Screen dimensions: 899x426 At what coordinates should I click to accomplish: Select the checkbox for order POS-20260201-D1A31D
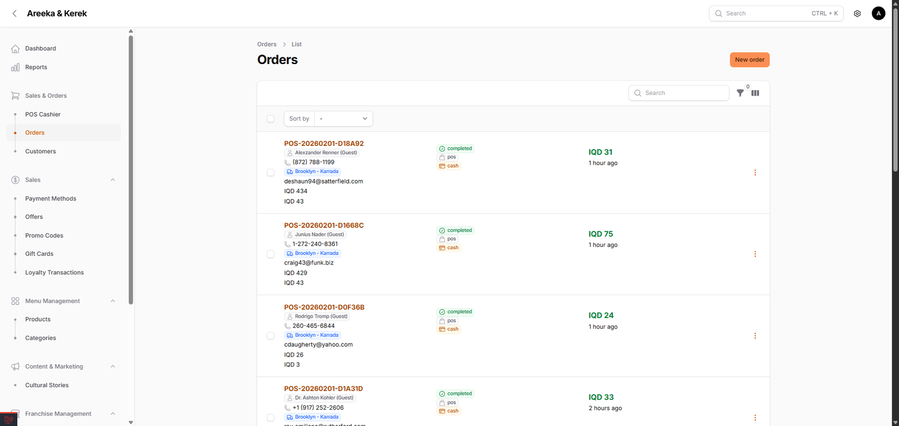pos(271,418)
